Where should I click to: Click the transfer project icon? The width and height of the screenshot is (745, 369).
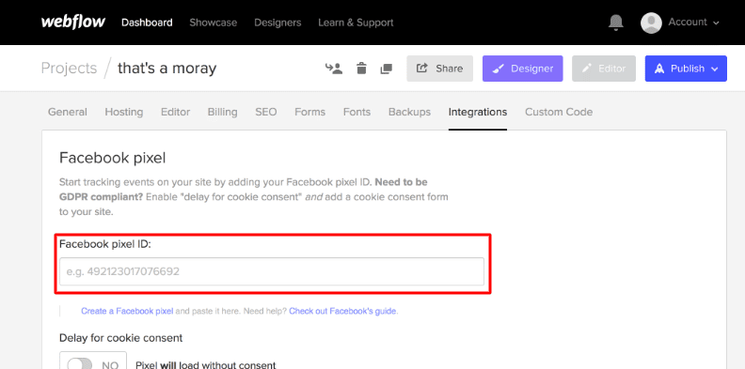point(334,69)
